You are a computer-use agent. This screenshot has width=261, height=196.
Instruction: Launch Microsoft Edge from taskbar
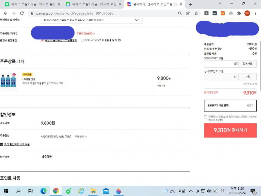[x=43, y=191]
